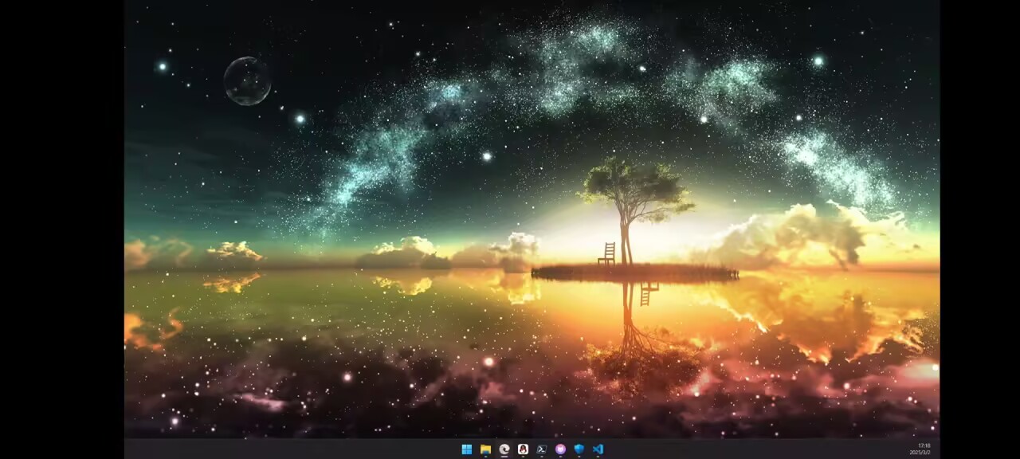Open the QQ penguin app icon

click(523, 449)
